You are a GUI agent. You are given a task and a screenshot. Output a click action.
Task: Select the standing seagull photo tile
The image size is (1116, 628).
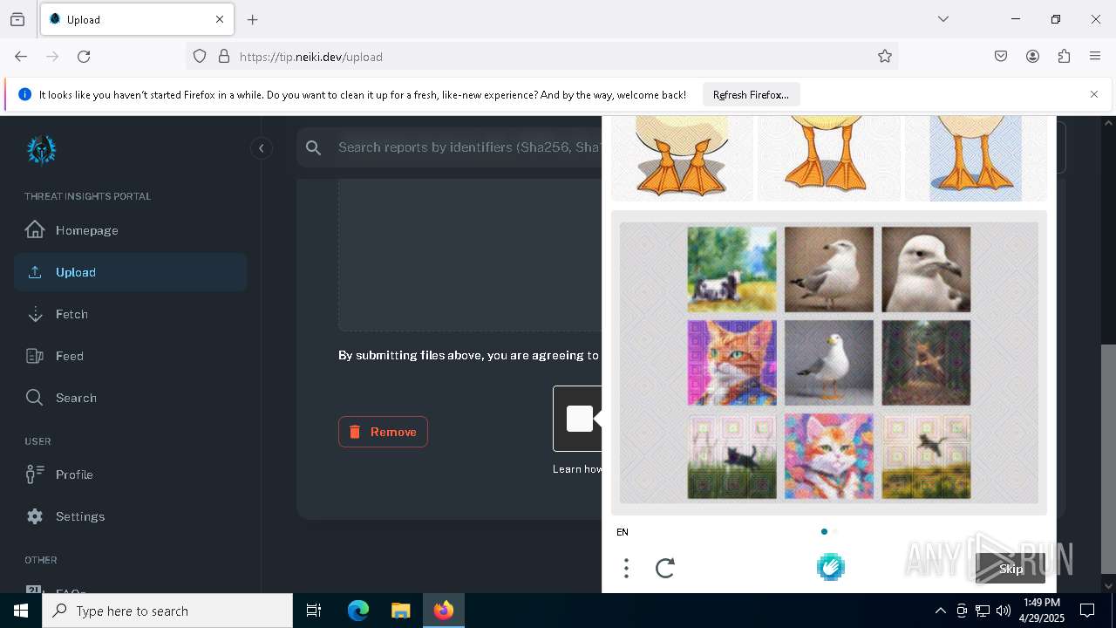click(x=828, y=270)
